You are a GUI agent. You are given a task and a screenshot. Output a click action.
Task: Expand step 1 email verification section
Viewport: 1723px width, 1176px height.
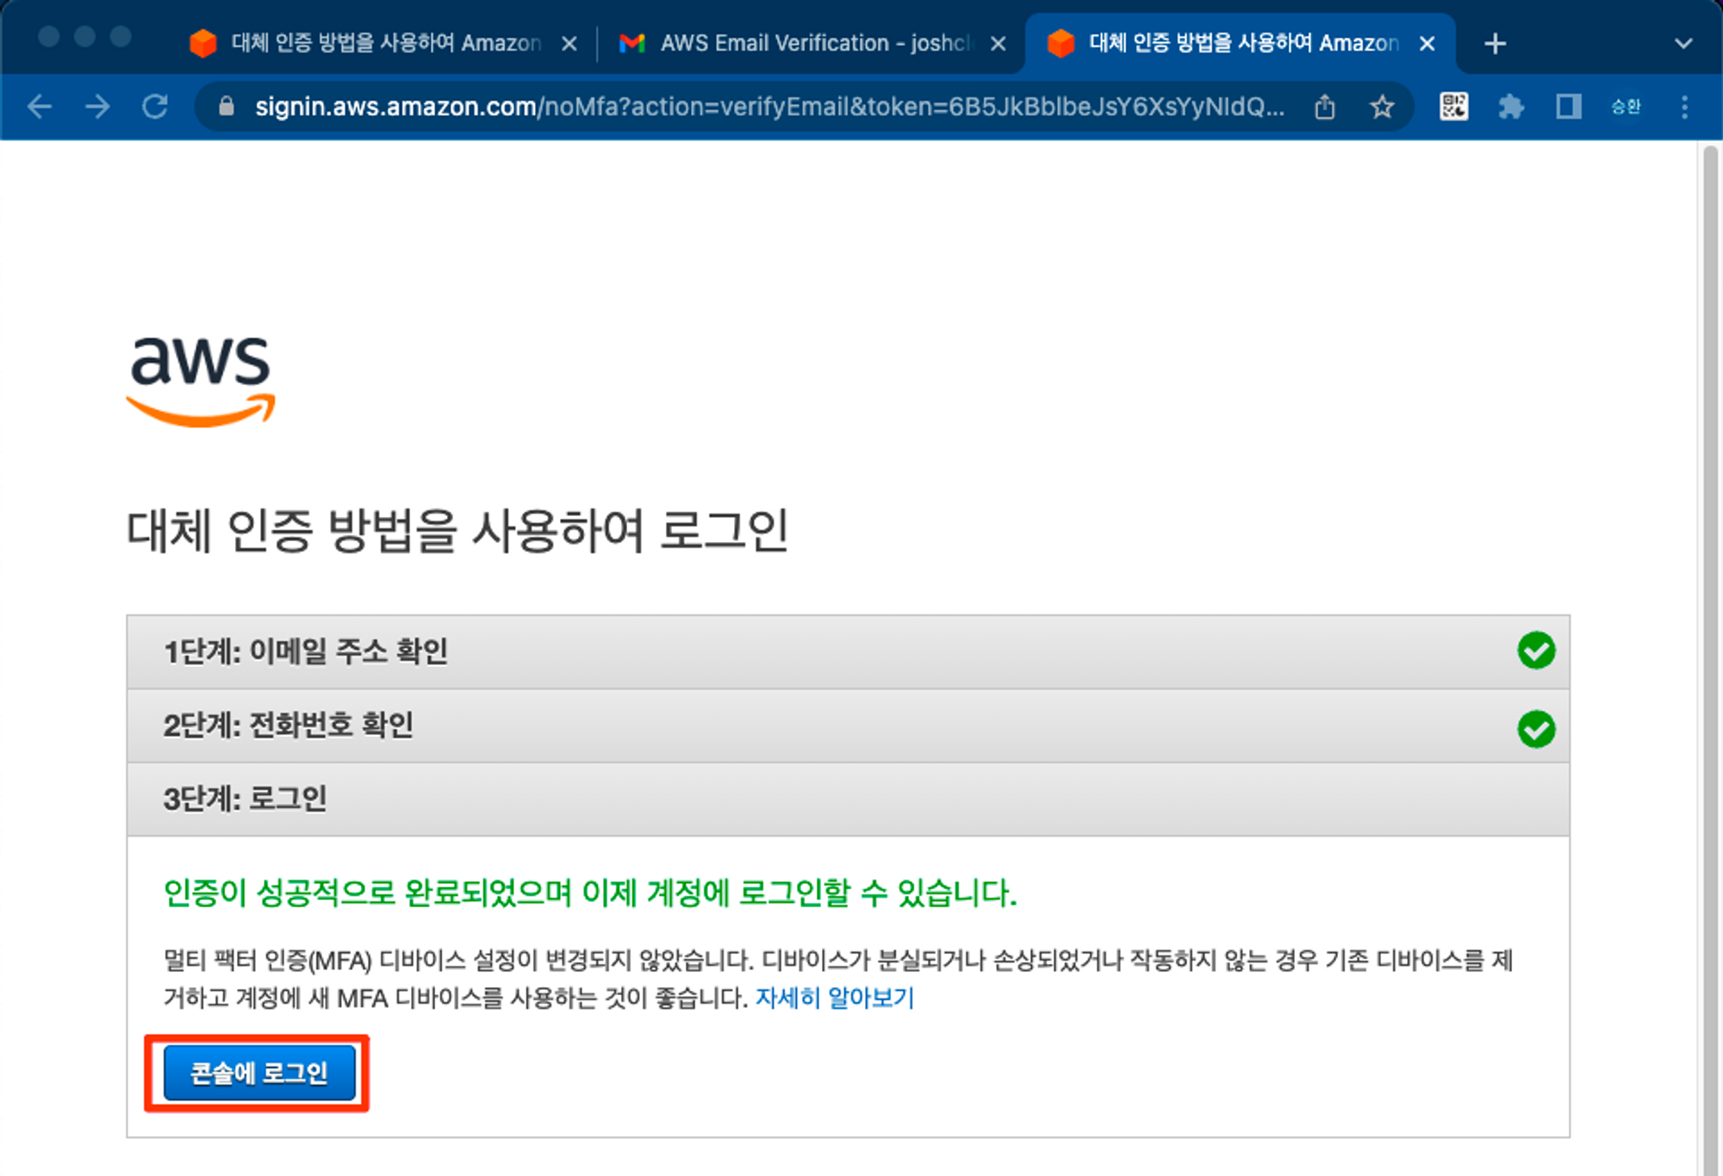(848, 651)
